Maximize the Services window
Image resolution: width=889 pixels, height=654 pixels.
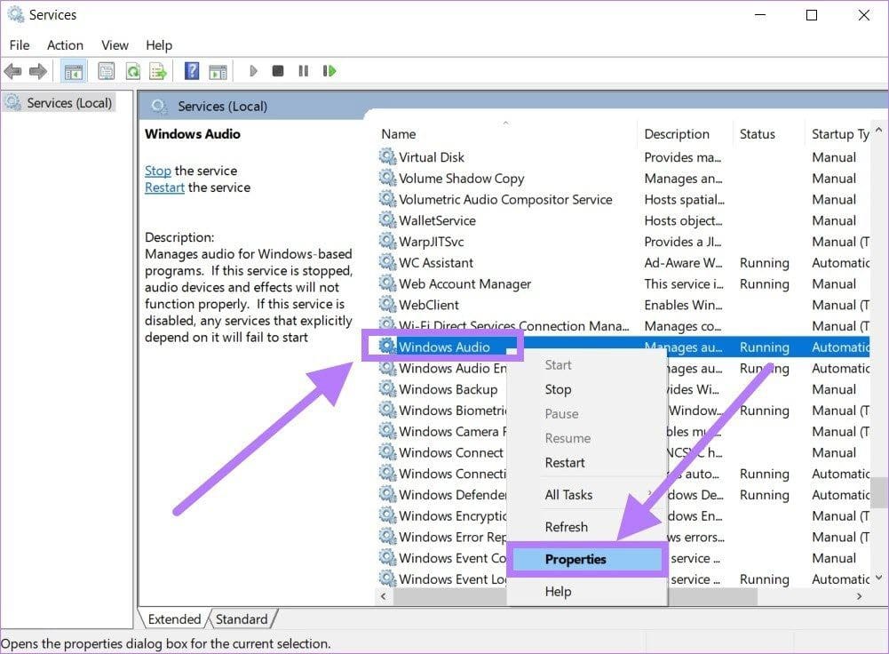[812, 15]
